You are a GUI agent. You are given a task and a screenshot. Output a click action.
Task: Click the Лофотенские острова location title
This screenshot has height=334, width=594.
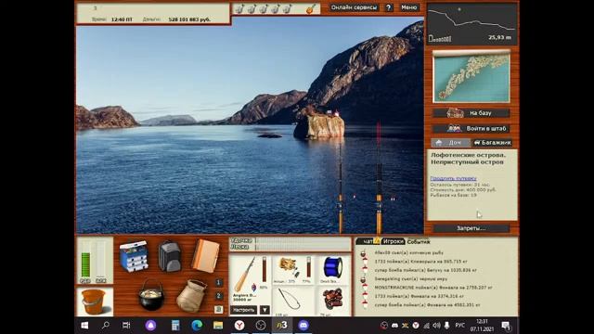point(468,159)
